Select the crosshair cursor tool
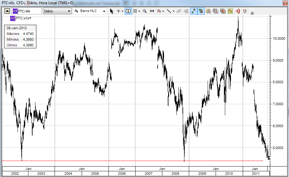The image size is (289, 177). [119, 11]
